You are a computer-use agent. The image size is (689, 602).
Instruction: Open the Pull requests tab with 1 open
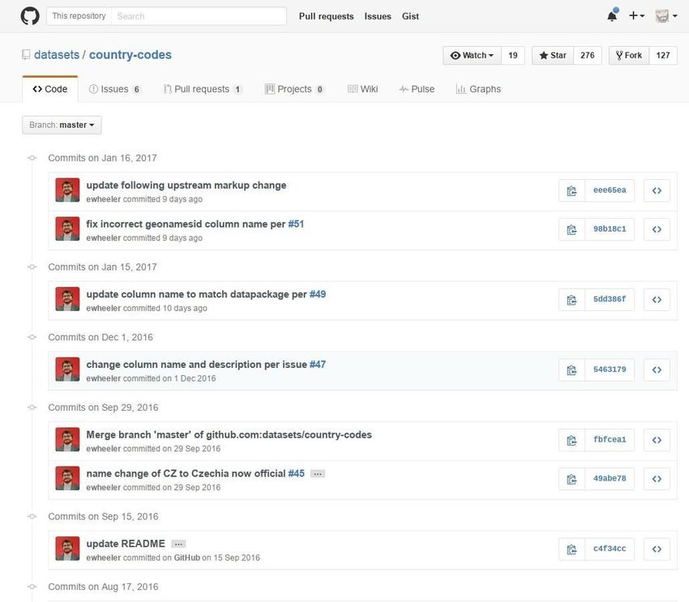click(202, 89)
